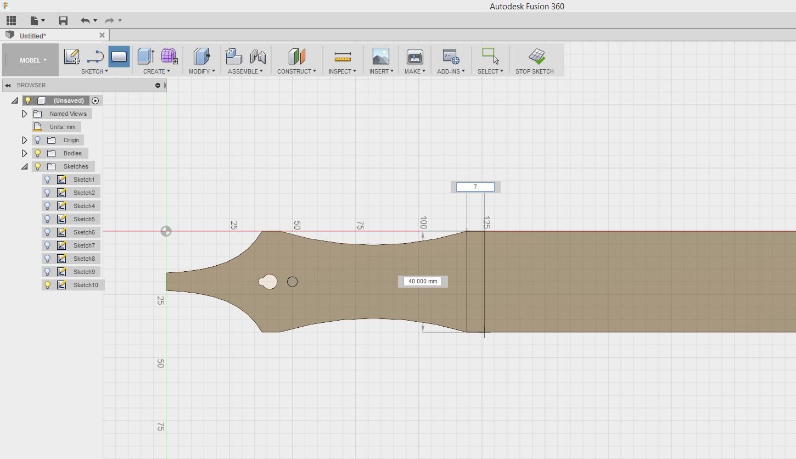This screenshot has height=459, width=796.
Task: Select the Insert image icon
Action: 381,57
